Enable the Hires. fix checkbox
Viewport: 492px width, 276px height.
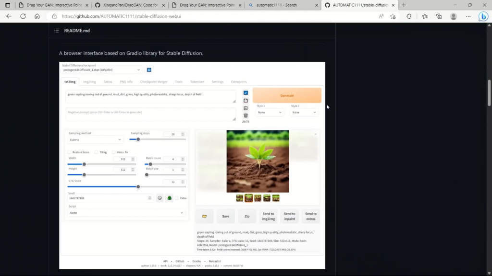(x=113, y=152)
